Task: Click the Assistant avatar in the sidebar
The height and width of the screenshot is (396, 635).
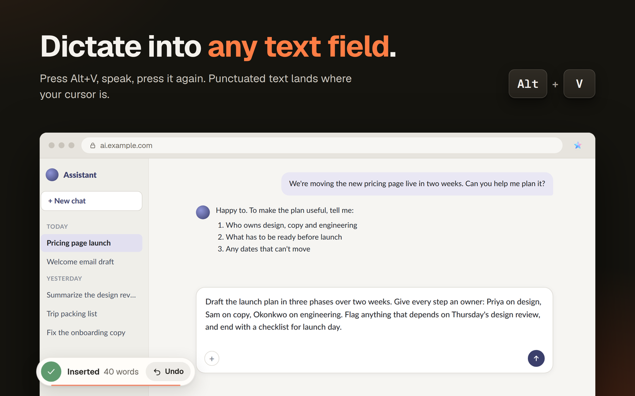Action: [x=52, y=175]
